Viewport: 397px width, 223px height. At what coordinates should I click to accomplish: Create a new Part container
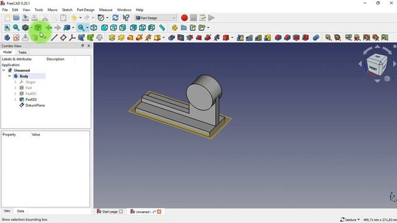click(174, 27)
